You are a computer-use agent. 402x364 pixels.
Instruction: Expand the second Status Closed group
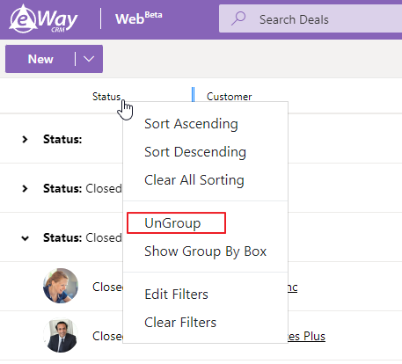click(x=25, y=188)
